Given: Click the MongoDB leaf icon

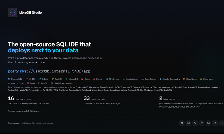Looking at the screenshot, I should (67, 79).
